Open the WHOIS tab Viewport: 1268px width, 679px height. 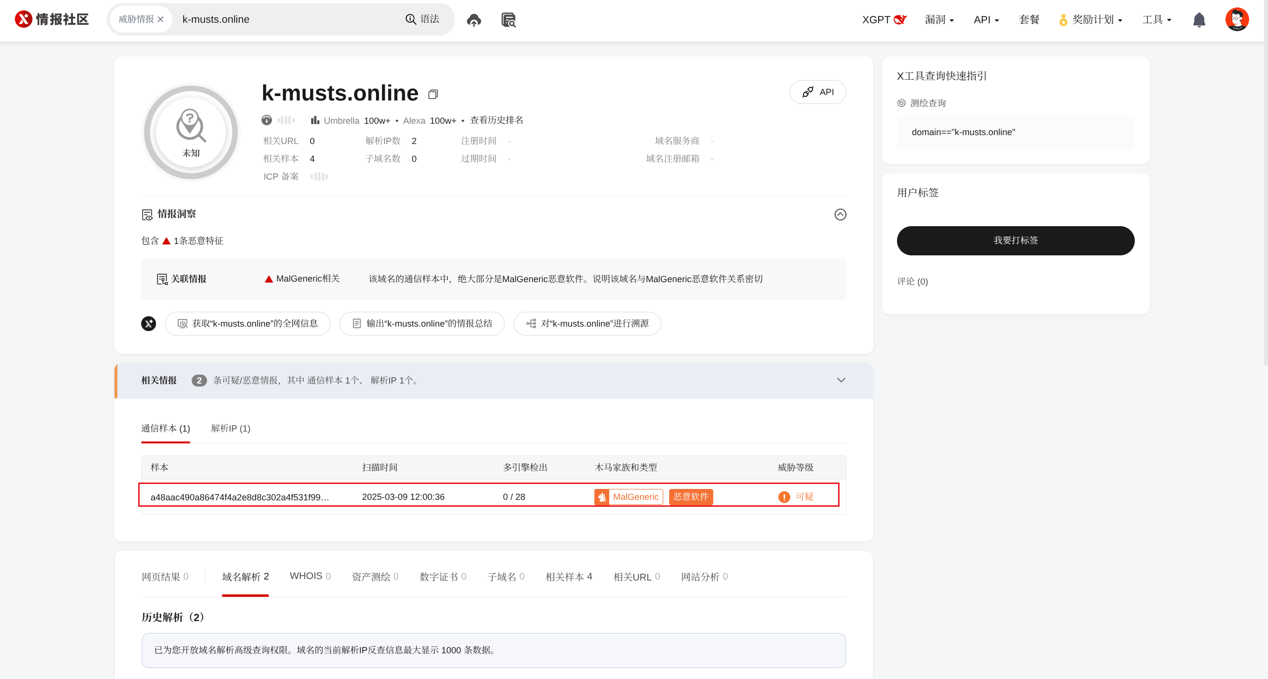310,576
